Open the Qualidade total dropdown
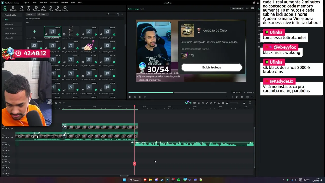325x183 pixels. [x=237, y=8]
